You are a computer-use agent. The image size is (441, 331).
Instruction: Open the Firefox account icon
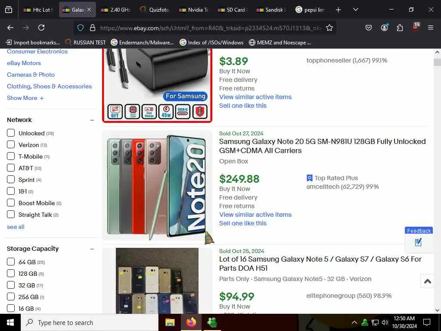tap(384, 27)
